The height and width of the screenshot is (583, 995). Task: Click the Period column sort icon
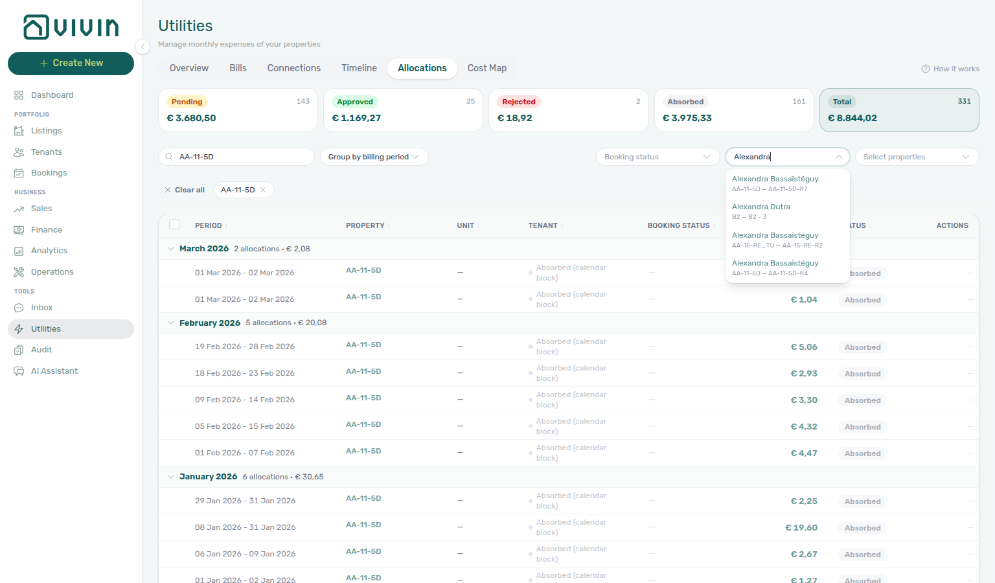point(226,226)
